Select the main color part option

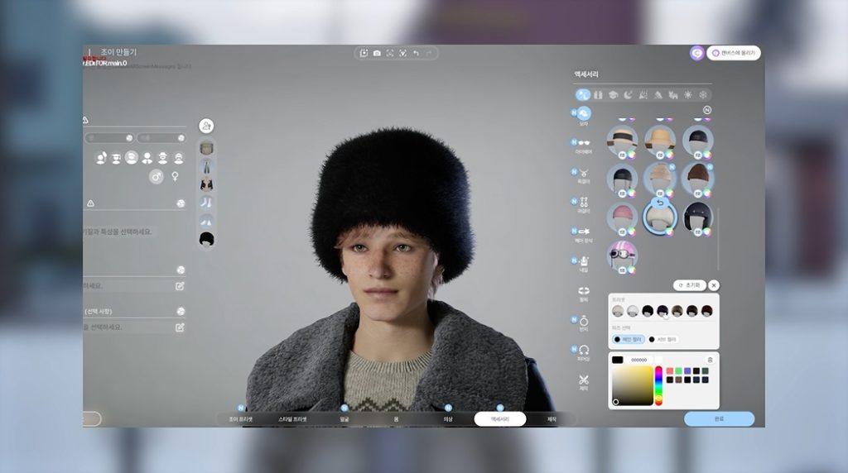[629, 339]
